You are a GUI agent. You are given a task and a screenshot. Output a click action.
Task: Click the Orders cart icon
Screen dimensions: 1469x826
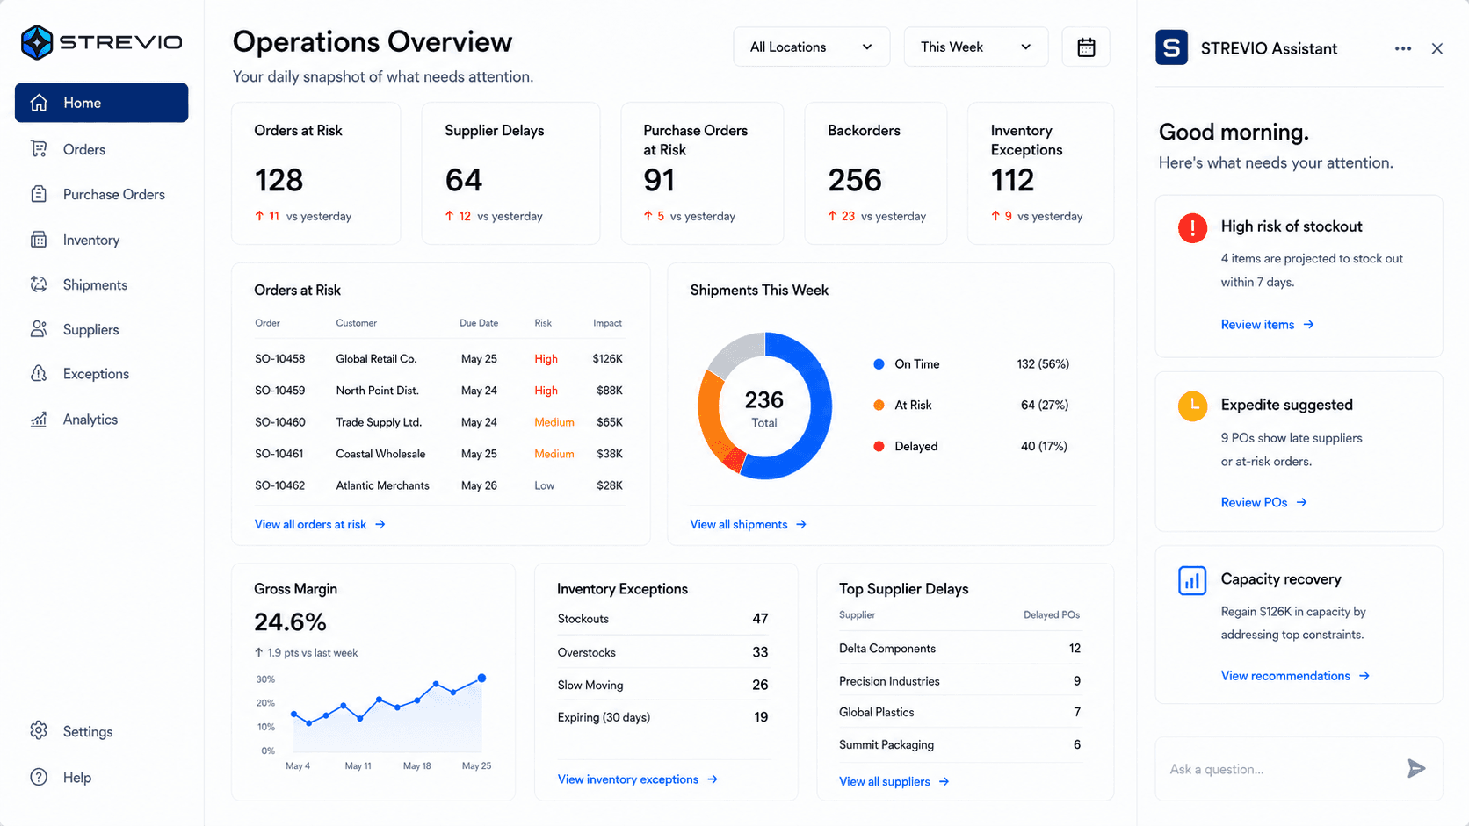[39, 149]
